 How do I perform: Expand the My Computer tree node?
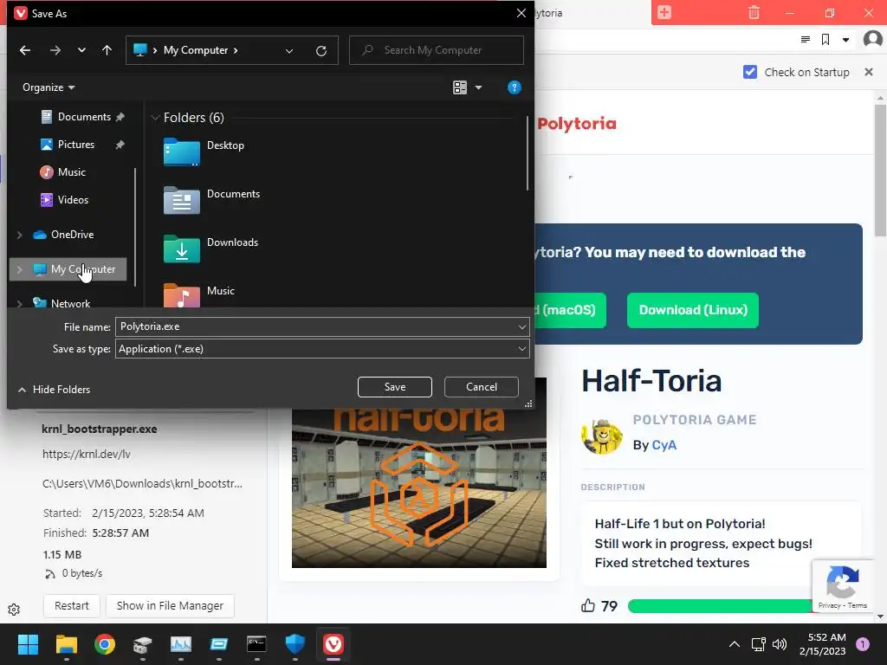click(x=20, y=270)
